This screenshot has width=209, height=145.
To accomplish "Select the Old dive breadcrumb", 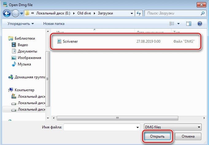I will (84, 13).
